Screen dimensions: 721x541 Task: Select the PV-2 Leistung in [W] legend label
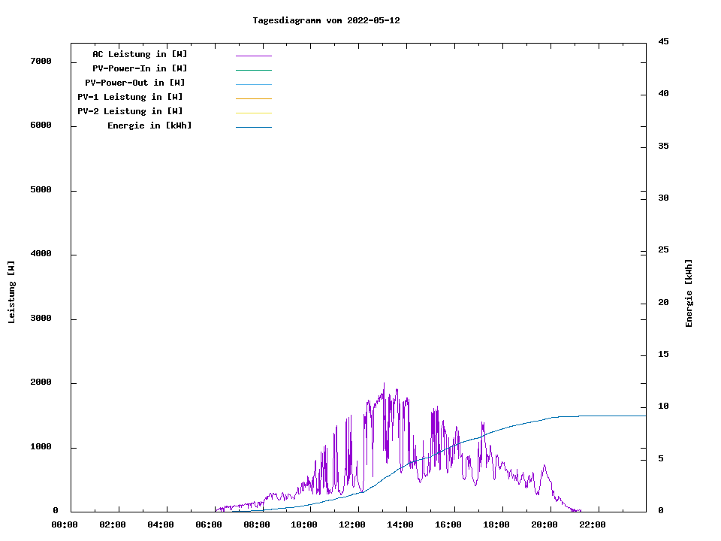(x=130, y=111)
